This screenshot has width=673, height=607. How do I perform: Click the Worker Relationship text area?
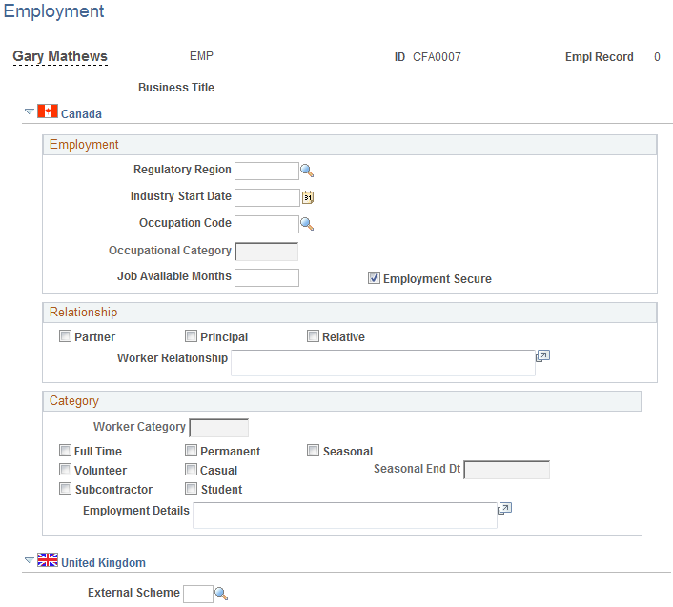[383, 363]
